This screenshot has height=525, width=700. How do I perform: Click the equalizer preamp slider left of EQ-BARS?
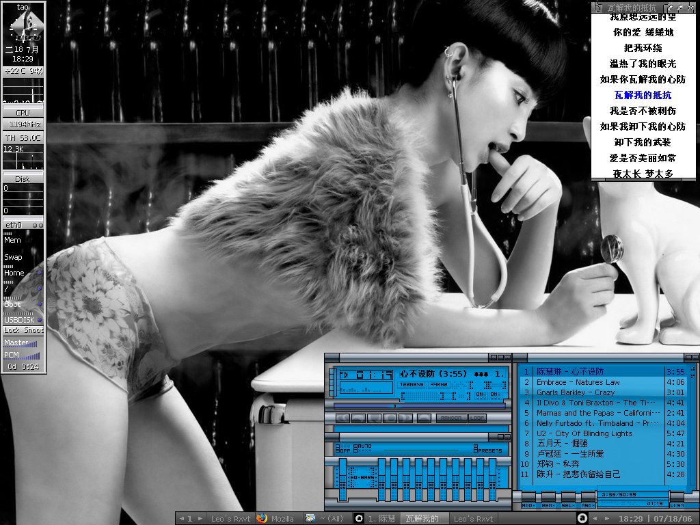(342, 480)
